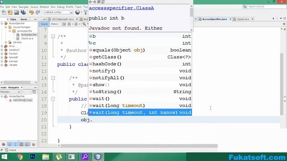Follow the accessspecifier.ClassA link
This screenshot has height=161, width=287.
[122, 8]
